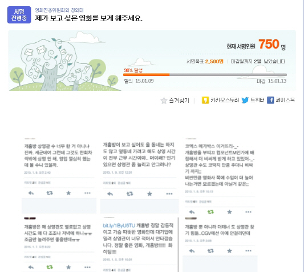Click green retweet icon on 코엑스 메가박스 tweet
The image size is (308, 272).
(210, 212)
